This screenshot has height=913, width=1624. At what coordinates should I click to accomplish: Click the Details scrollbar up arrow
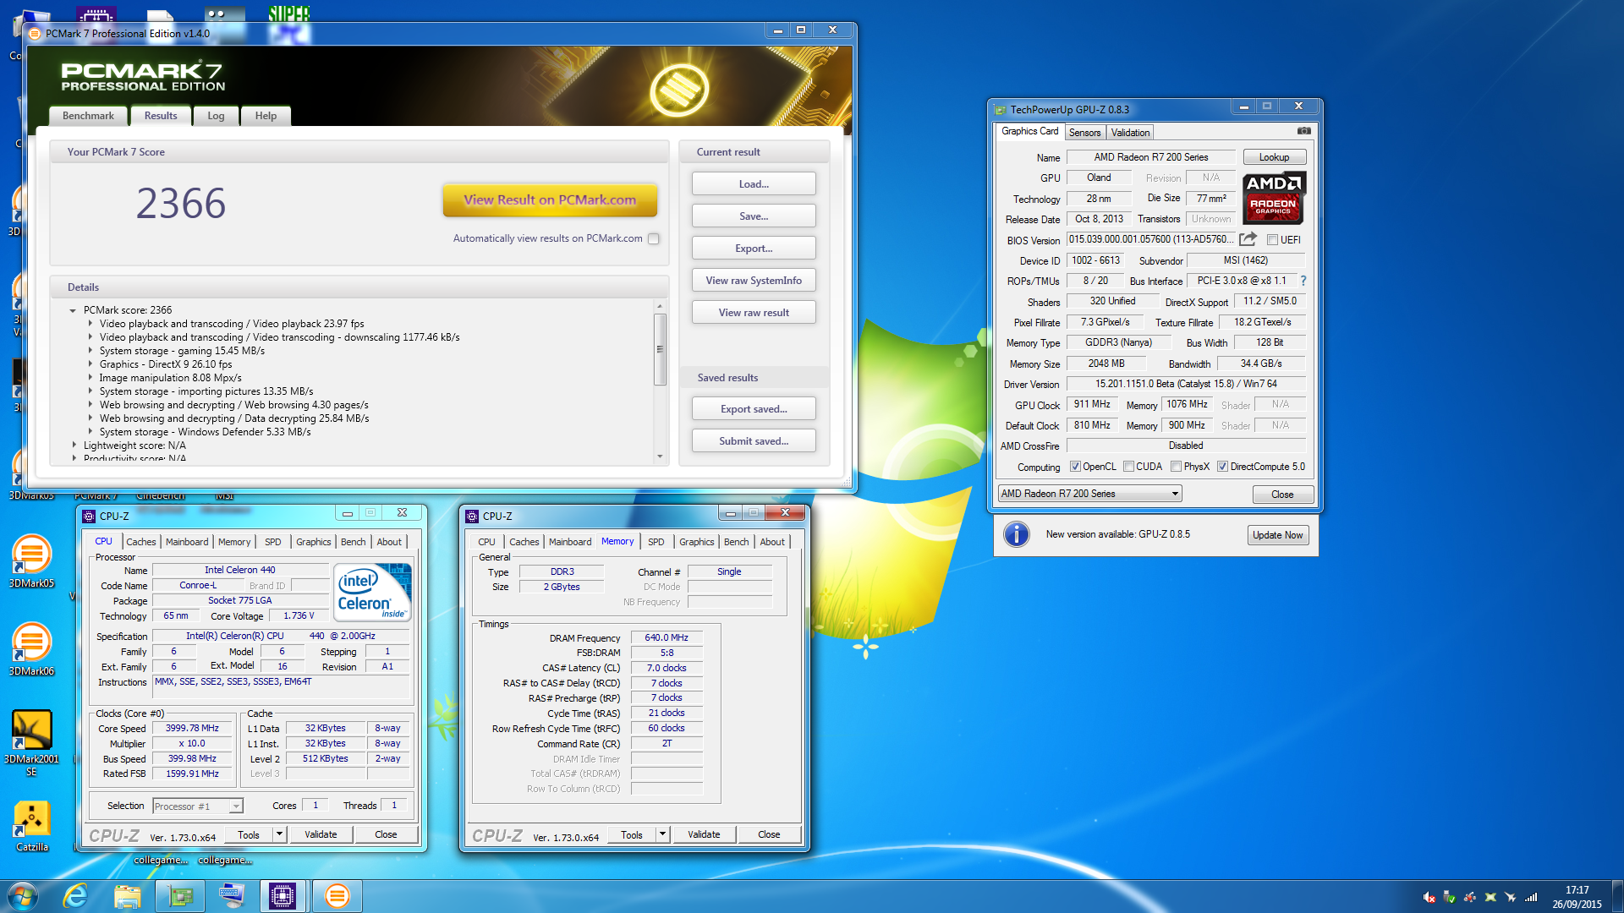[660, 307]
